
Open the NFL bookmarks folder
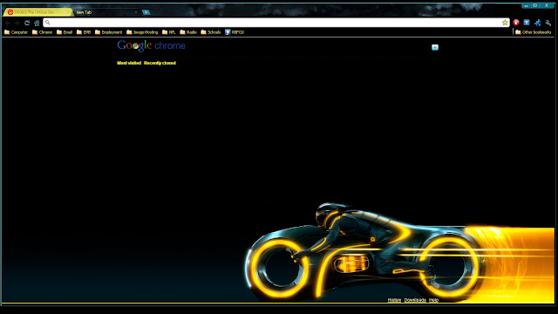click(x=168, y=32)
